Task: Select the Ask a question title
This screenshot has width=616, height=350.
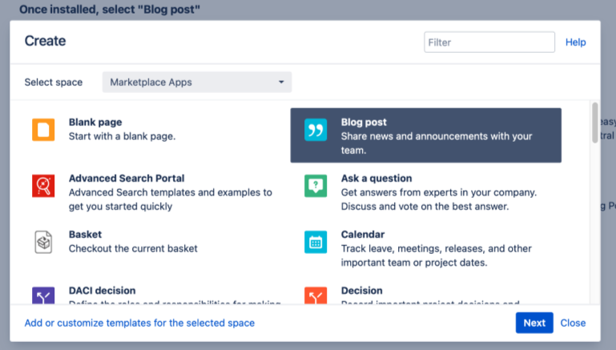Action: (x=376, y=179)
